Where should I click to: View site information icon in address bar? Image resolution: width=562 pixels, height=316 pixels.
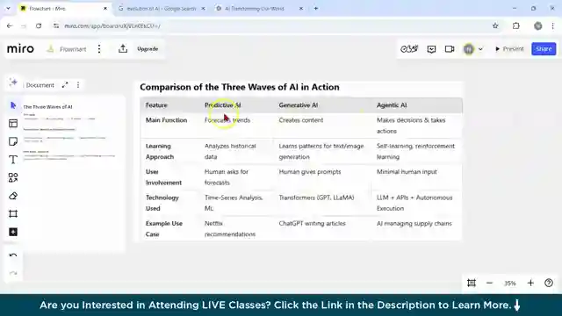(55, 25)
